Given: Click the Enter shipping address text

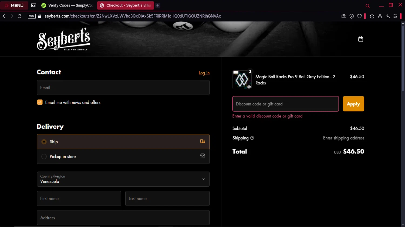Looking at the screenshot, I should pos(344,138).
